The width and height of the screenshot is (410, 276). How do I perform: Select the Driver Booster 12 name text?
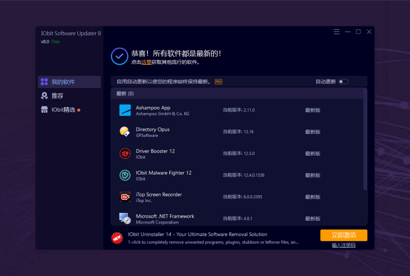click(155, 151)
